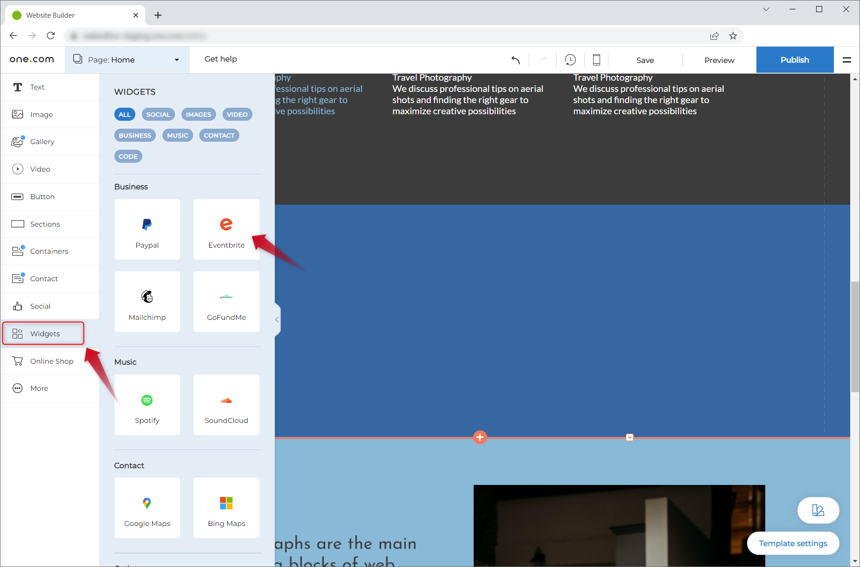Click the Undo arrow in the toolbar
Viewport: 860px width, 567px height.
pyautogui.click(x=515, y=60)
